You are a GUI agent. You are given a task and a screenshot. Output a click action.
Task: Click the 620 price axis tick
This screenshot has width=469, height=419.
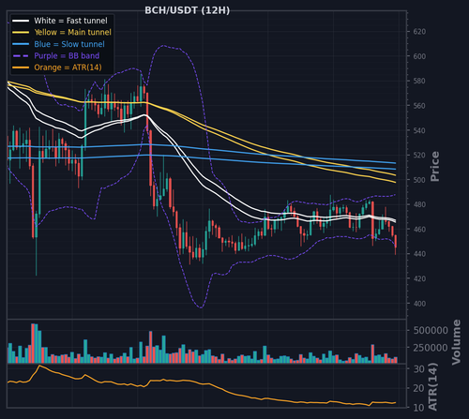click(419, 32)
